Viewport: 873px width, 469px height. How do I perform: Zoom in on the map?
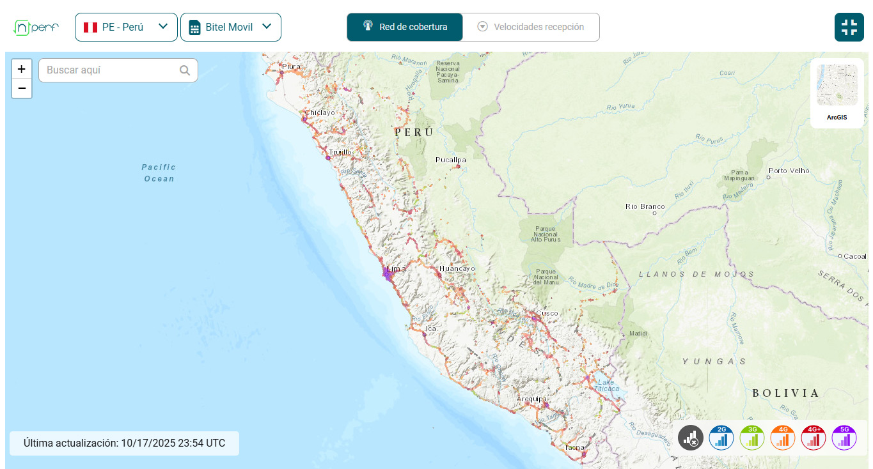pos(22,69)
